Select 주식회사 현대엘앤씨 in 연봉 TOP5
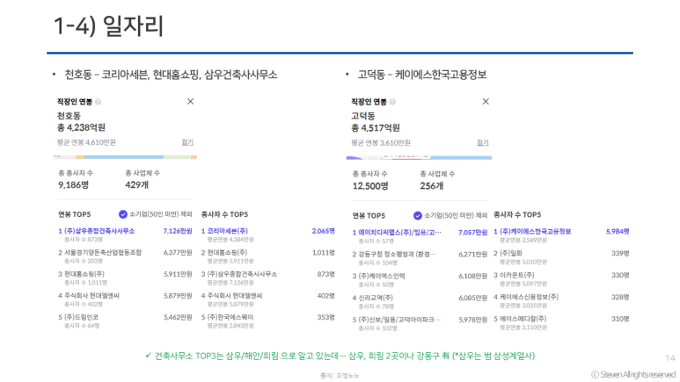Viewport: 680px width, 382px height. (125, 299)
